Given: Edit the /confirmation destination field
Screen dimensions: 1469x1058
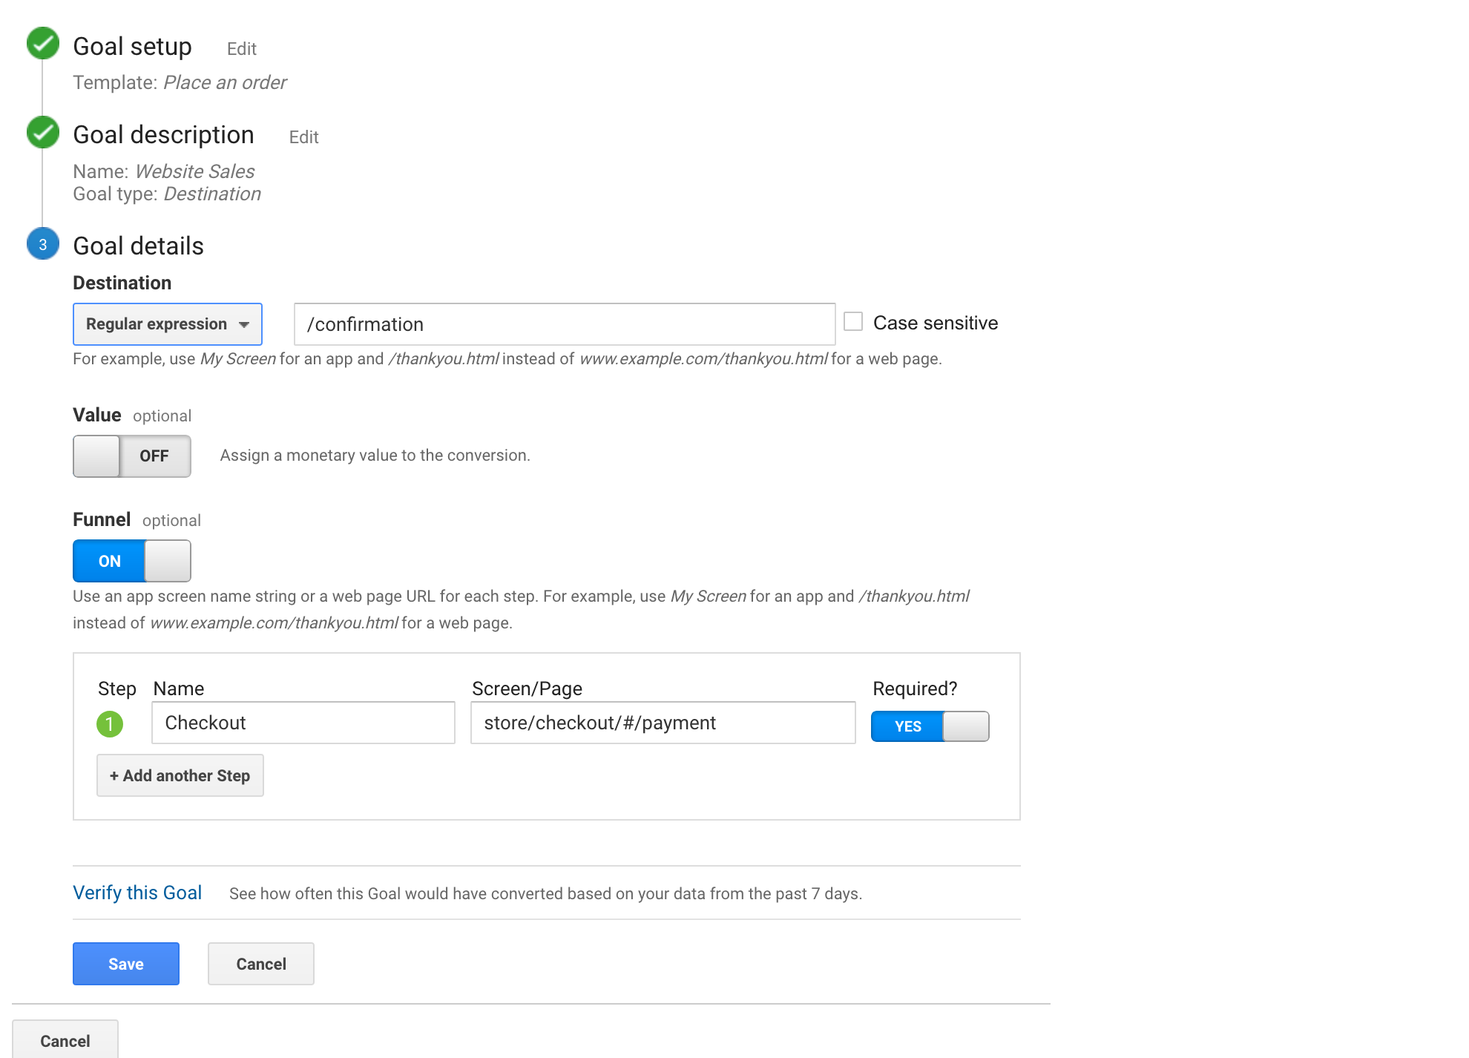Looking at the screenshot, I should tap(564, 324).
